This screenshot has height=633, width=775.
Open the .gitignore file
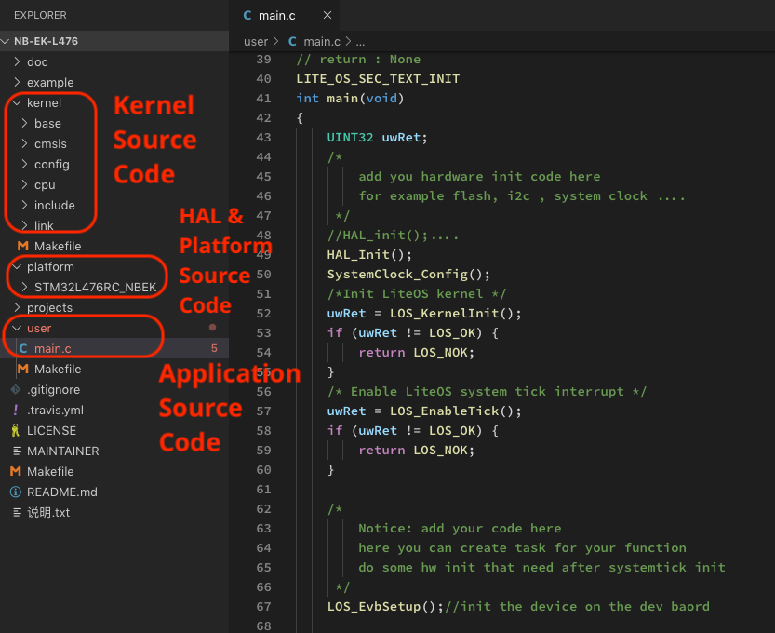53,390
